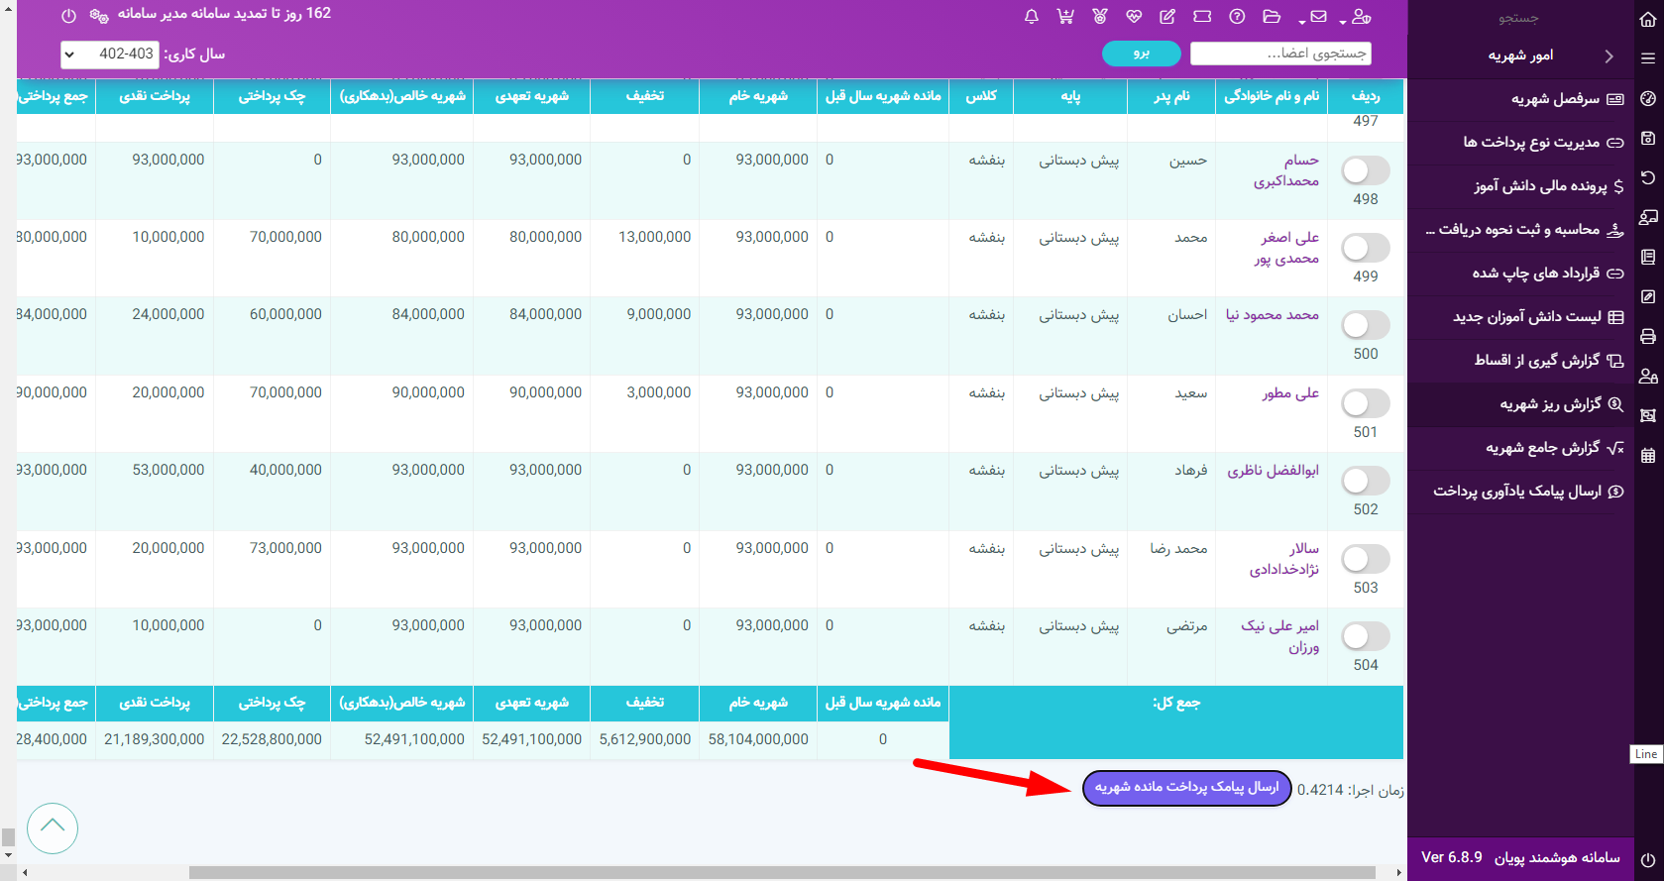Toggle the switch for row 504
The image size is (1664, 881).
1366,636
